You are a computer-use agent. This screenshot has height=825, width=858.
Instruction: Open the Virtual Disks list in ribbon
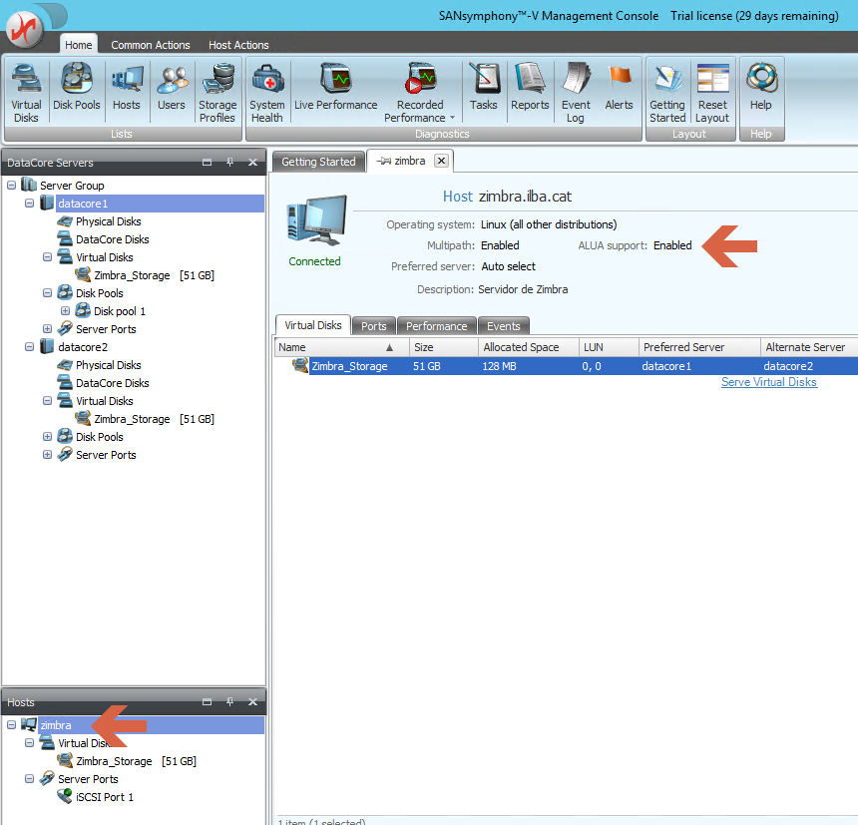pyautogui.click(x=26, y=93)
